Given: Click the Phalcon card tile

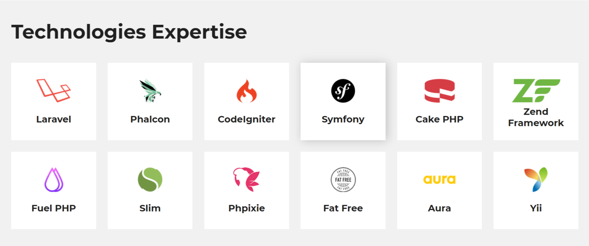Looking at the screenshot, I should [x=150, y=102].
